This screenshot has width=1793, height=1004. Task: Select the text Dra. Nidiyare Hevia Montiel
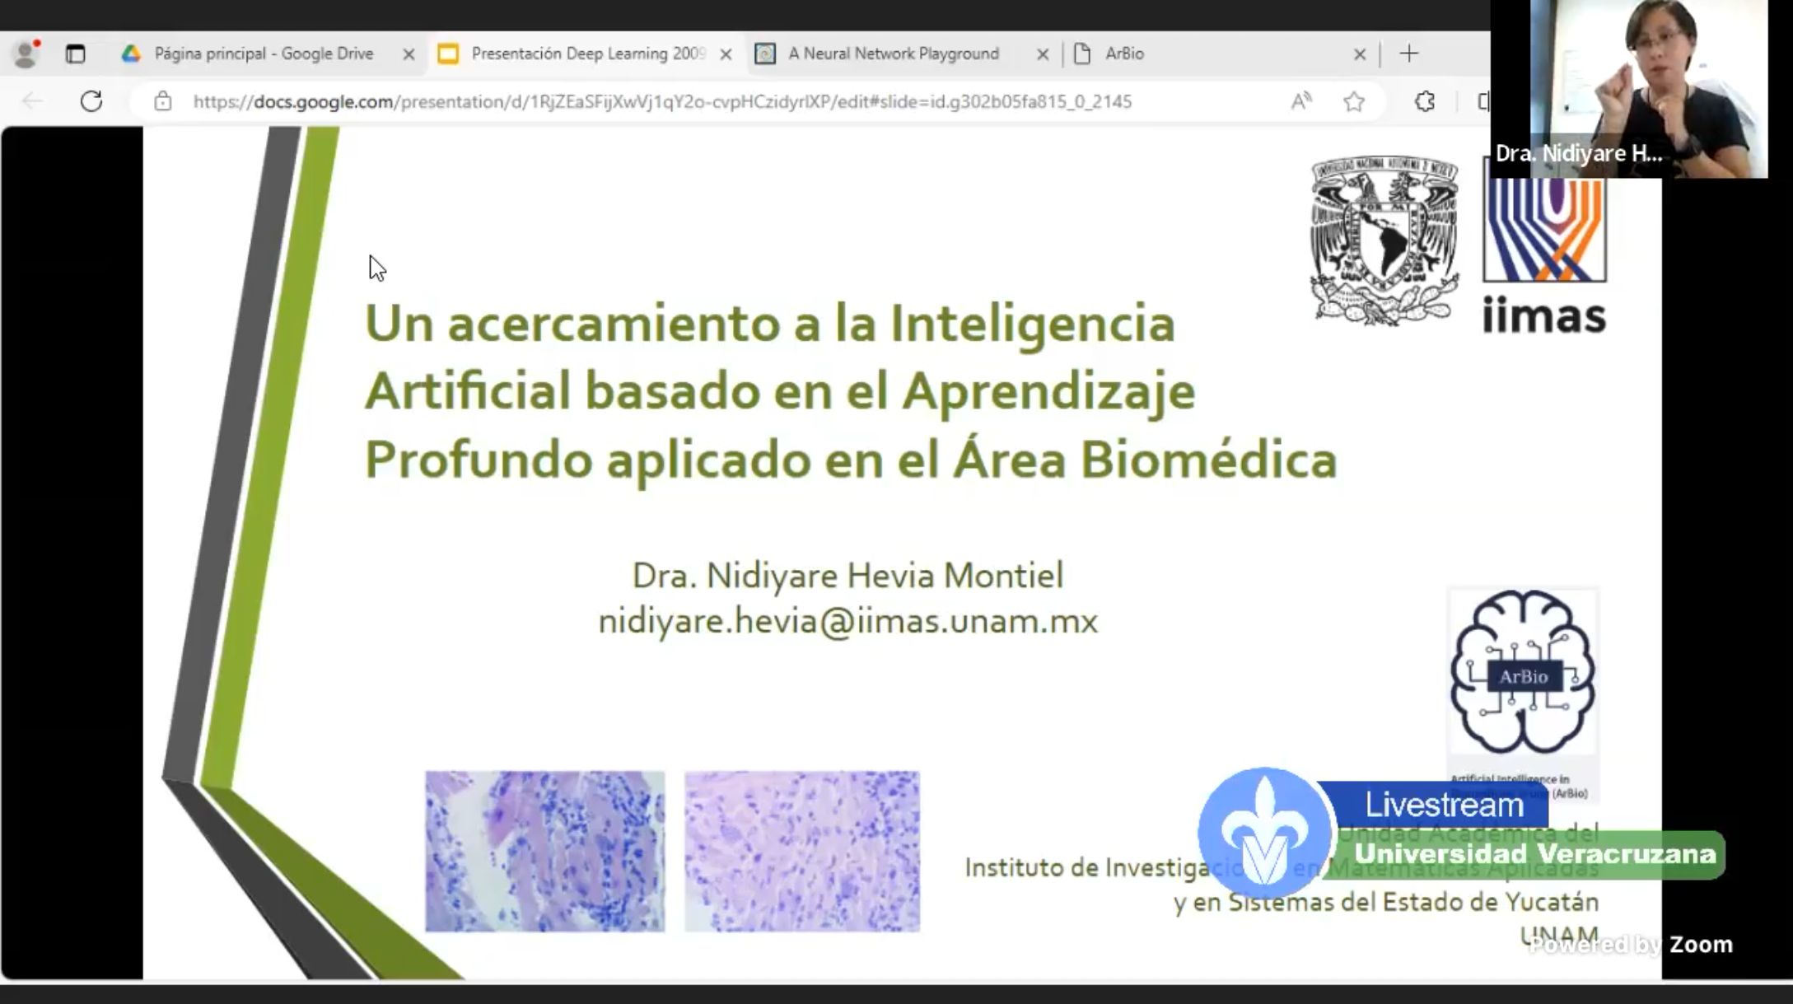pyautogui.click(x=847, y=575)
